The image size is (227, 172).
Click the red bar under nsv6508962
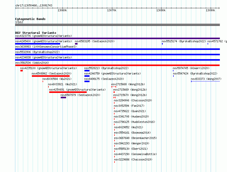point(51,76)
